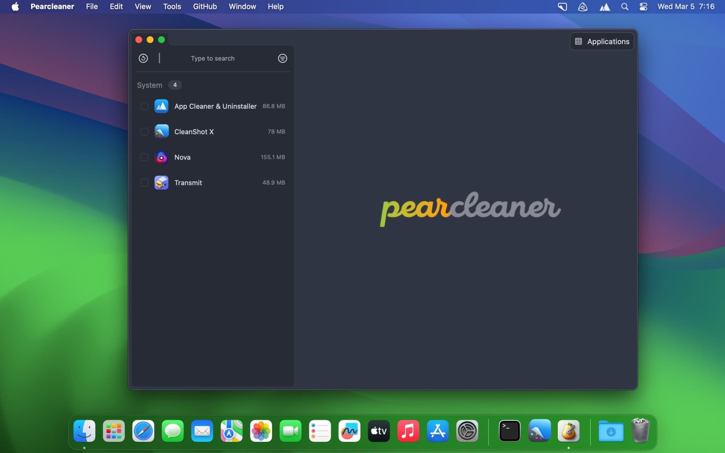Open Reminders from the Dock

coord(320,431)
